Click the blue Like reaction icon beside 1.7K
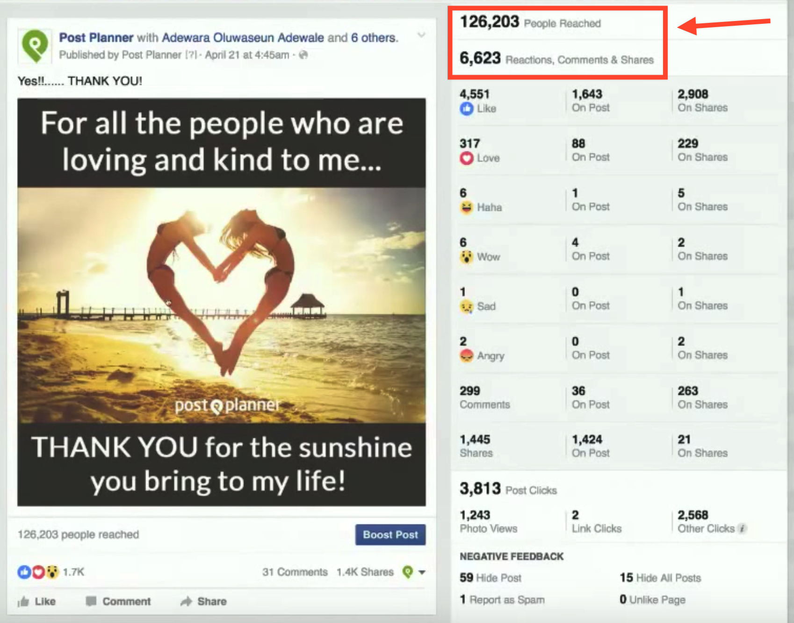794x623 pixels. [24, 572]
